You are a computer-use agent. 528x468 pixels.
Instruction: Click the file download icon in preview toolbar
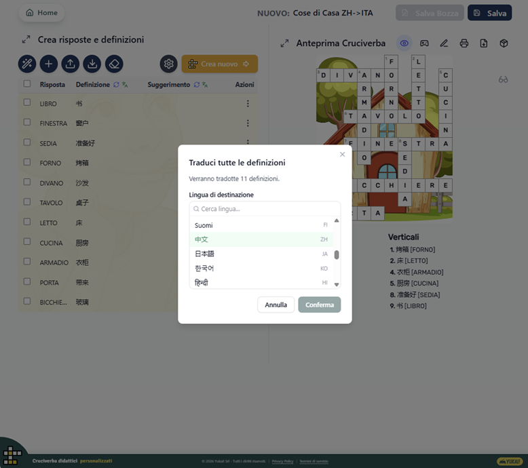(x=484, y=43)
